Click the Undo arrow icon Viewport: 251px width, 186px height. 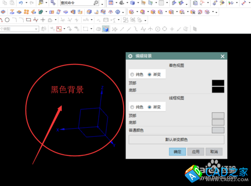point(21,3)
